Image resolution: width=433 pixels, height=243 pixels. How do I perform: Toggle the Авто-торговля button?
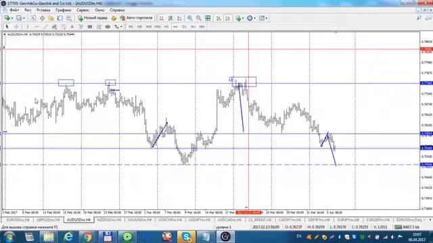[136, 18]
